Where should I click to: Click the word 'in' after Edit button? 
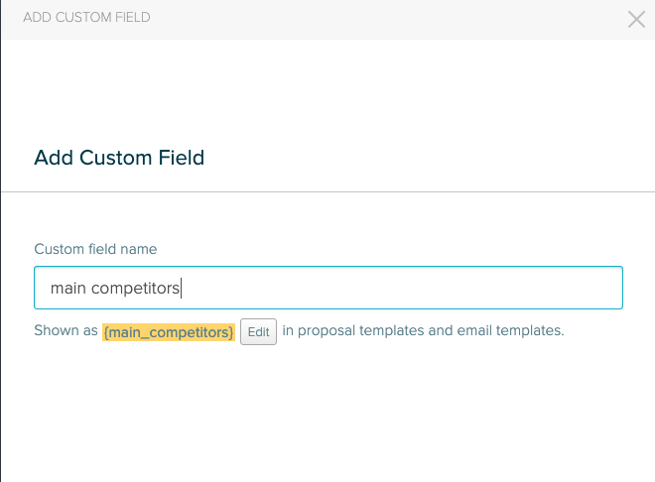coord(288,330)
